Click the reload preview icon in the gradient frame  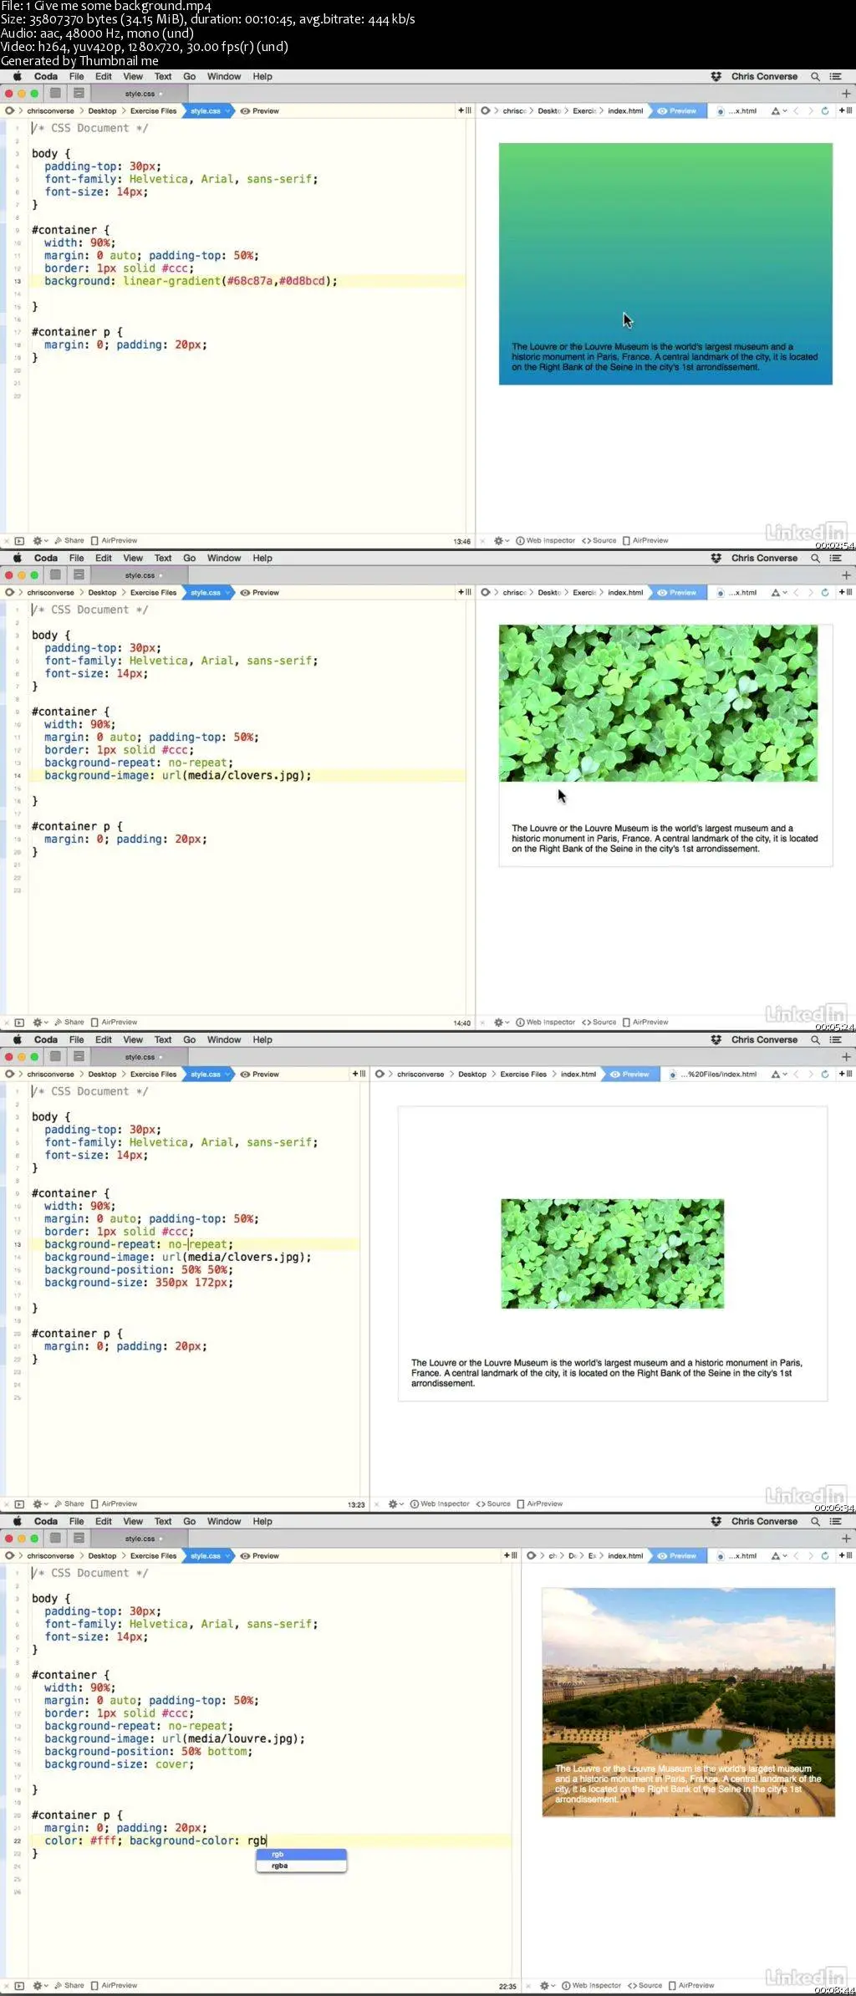pos(824,110)
